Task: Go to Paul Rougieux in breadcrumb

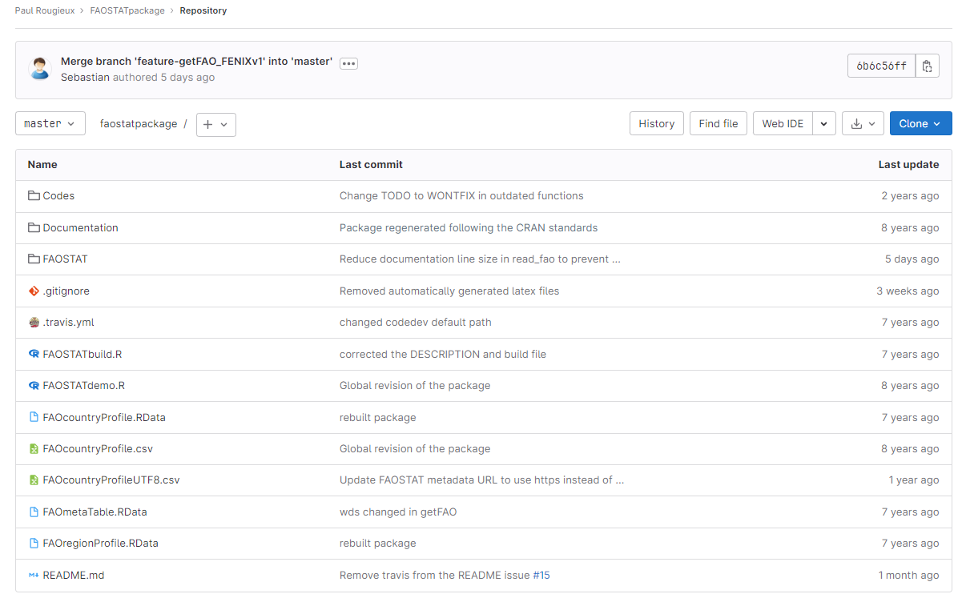Action: 46,11
